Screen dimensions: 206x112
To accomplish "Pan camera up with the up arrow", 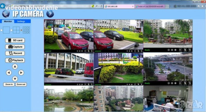I will pos(15,66).
